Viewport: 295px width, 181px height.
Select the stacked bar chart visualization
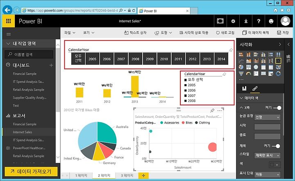tap(241, 55)
